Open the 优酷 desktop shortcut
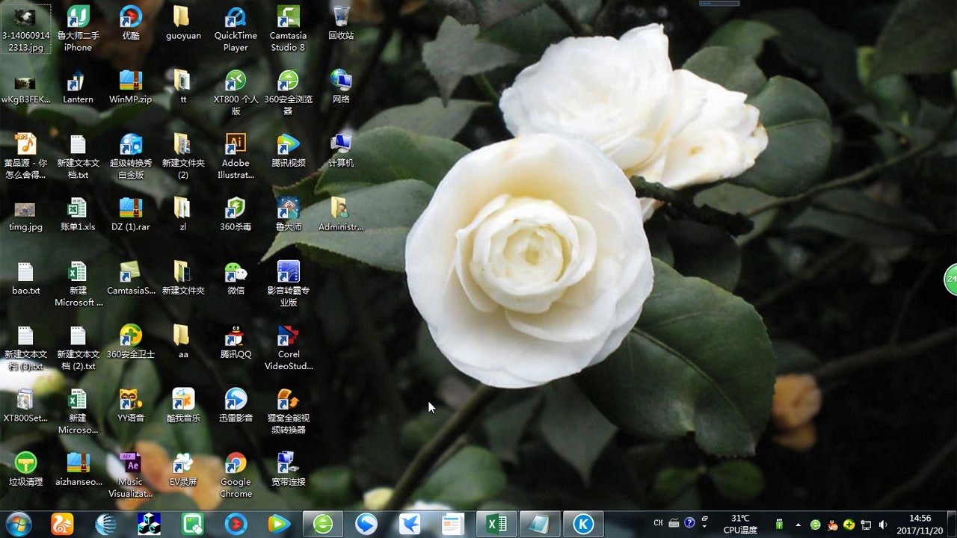This screenshot has height=538, width=957. pos(131,23)
